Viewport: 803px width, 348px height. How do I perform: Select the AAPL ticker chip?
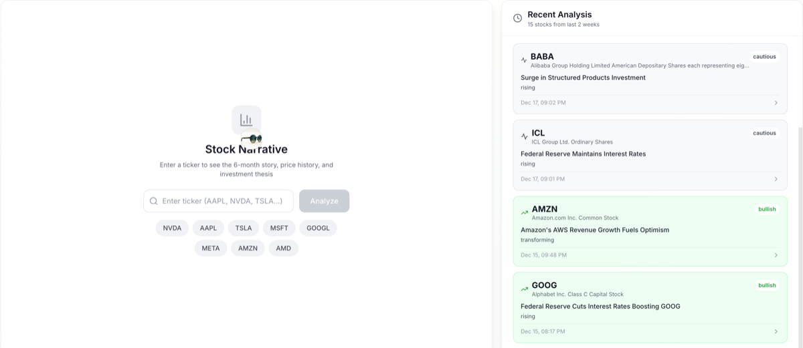pyautogui.click(x=208, y=228)
